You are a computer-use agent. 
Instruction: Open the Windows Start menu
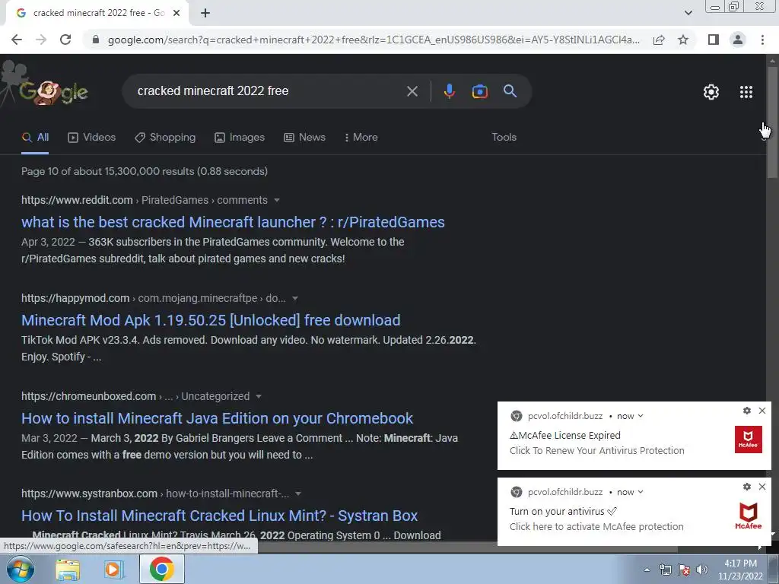[21, 569]
